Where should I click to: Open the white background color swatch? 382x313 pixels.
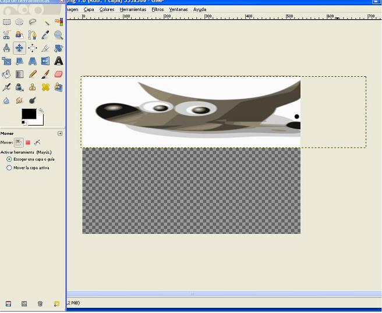(x=40, y=122)
